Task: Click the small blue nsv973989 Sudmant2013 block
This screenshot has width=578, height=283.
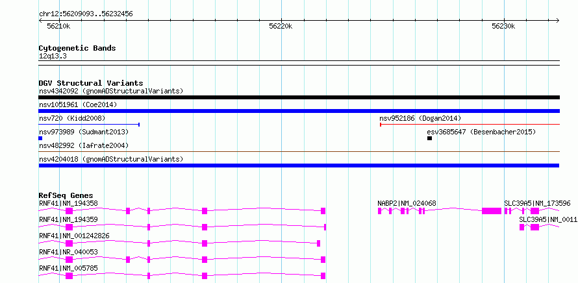Action: [40, 138]
